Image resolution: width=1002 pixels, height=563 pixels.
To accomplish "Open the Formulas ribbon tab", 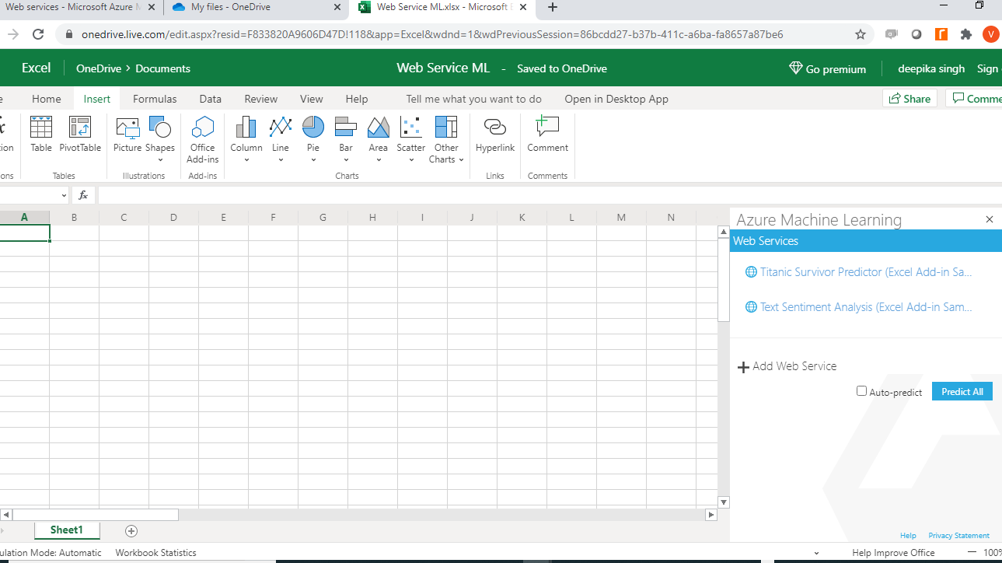I will click(155, 99).
